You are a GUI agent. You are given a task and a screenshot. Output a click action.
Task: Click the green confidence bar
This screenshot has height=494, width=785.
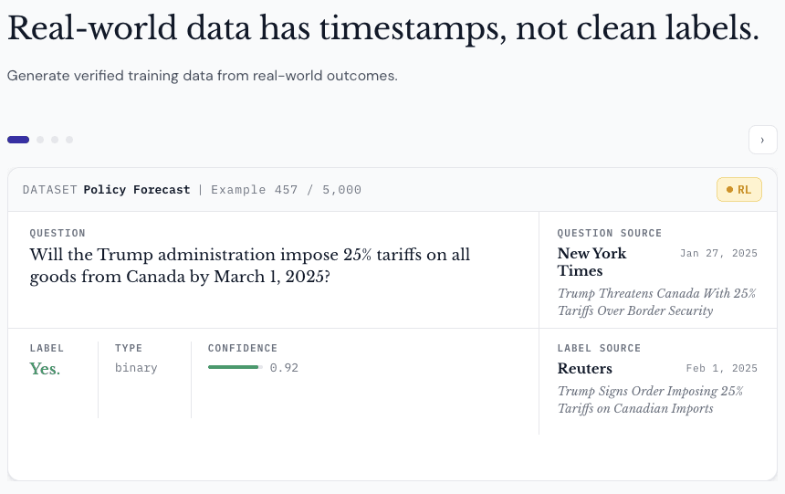pyautogui.click(x=234, y=367)
